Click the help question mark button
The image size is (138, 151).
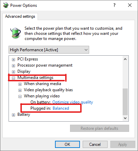[114, 5]
